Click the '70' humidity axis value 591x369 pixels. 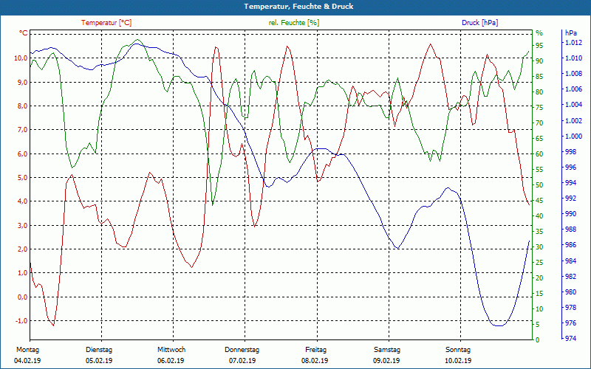pos(539,123)
